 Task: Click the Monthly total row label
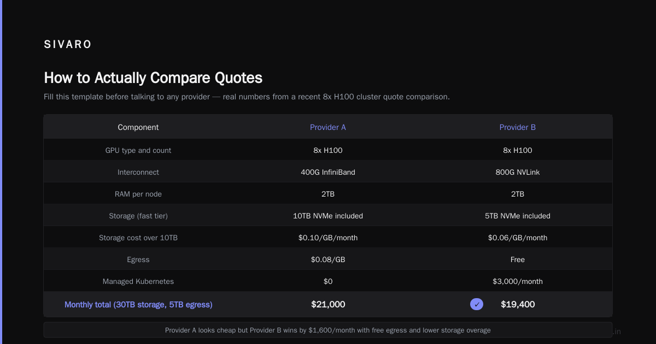pos(138,304)
